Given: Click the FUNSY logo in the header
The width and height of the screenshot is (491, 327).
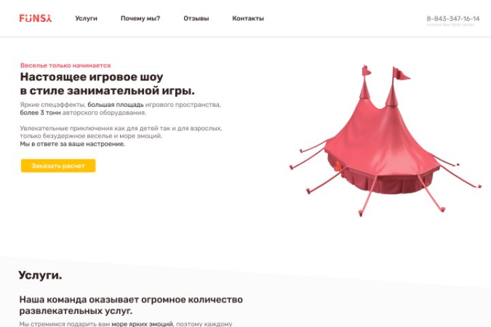Looking at the screenshot, I should pos(35,18).
